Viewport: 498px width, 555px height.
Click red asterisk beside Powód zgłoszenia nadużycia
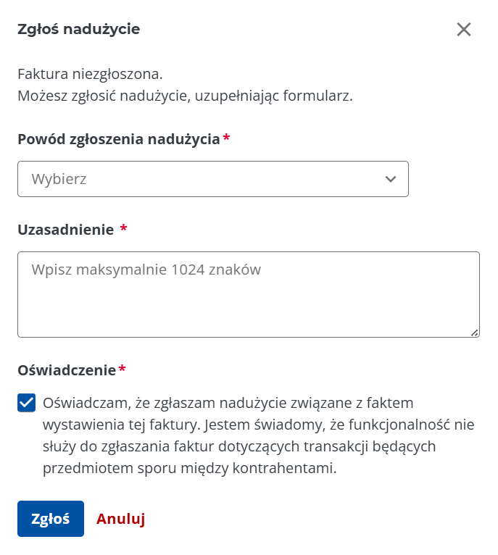227,138
